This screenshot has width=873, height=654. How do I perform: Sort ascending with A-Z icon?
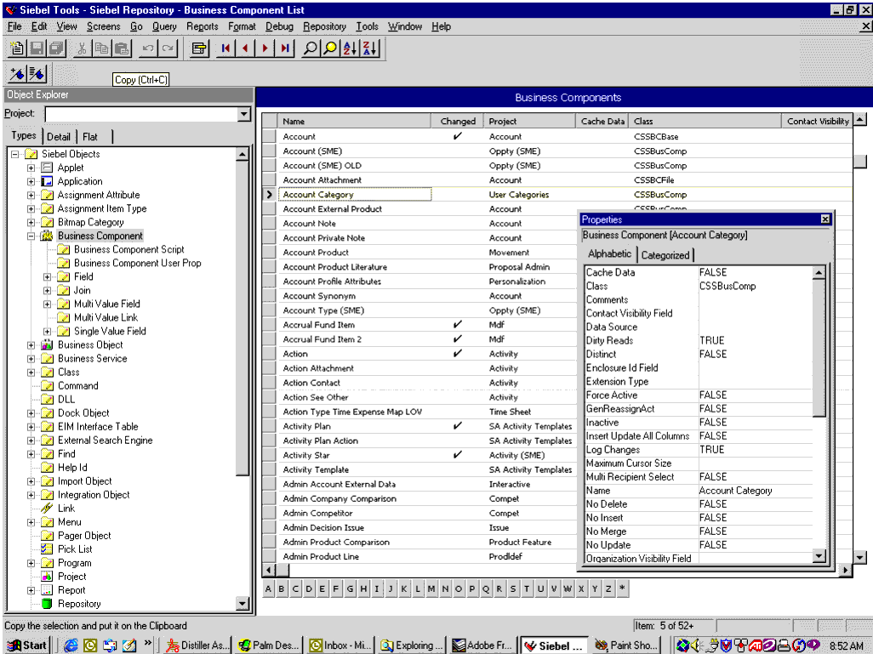coord(351,49)
